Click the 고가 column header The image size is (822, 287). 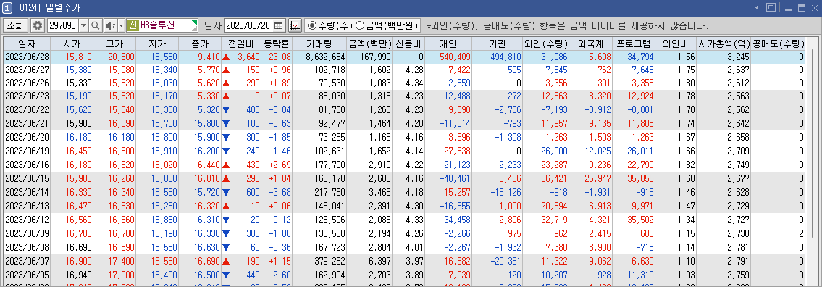pos(114,43)
